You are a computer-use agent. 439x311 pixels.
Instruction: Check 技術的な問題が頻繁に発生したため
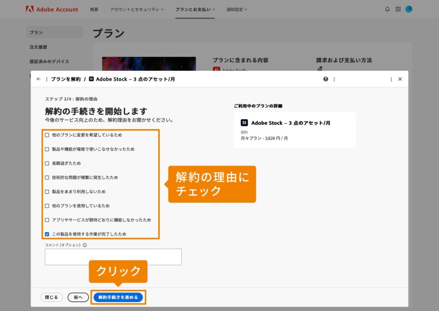47,178
